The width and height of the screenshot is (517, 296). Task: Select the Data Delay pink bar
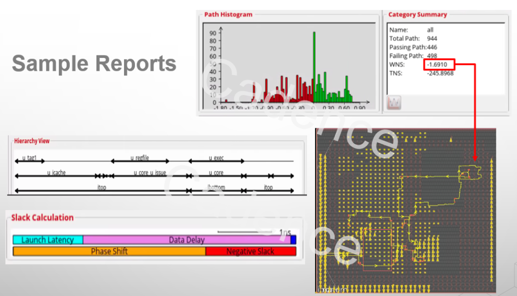(x=187, y=240)
